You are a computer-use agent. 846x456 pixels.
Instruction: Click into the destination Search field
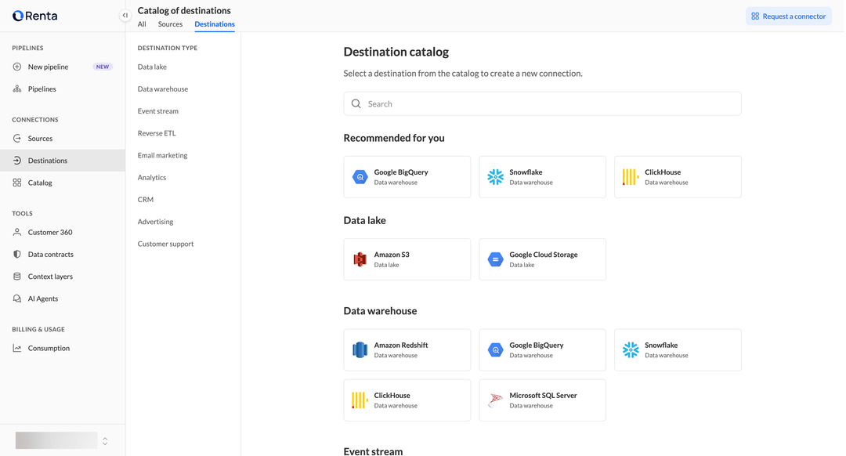pyautogui.click(x=542, y=103)
